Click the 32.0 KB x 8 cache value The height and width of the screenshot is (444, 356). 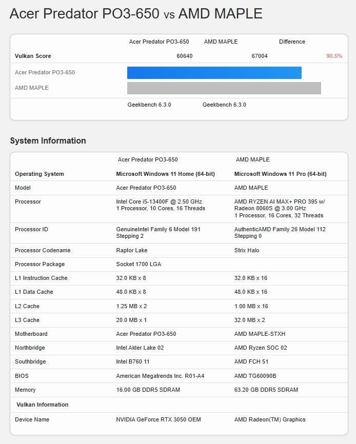pyautogui.click(x=131, y=278)
